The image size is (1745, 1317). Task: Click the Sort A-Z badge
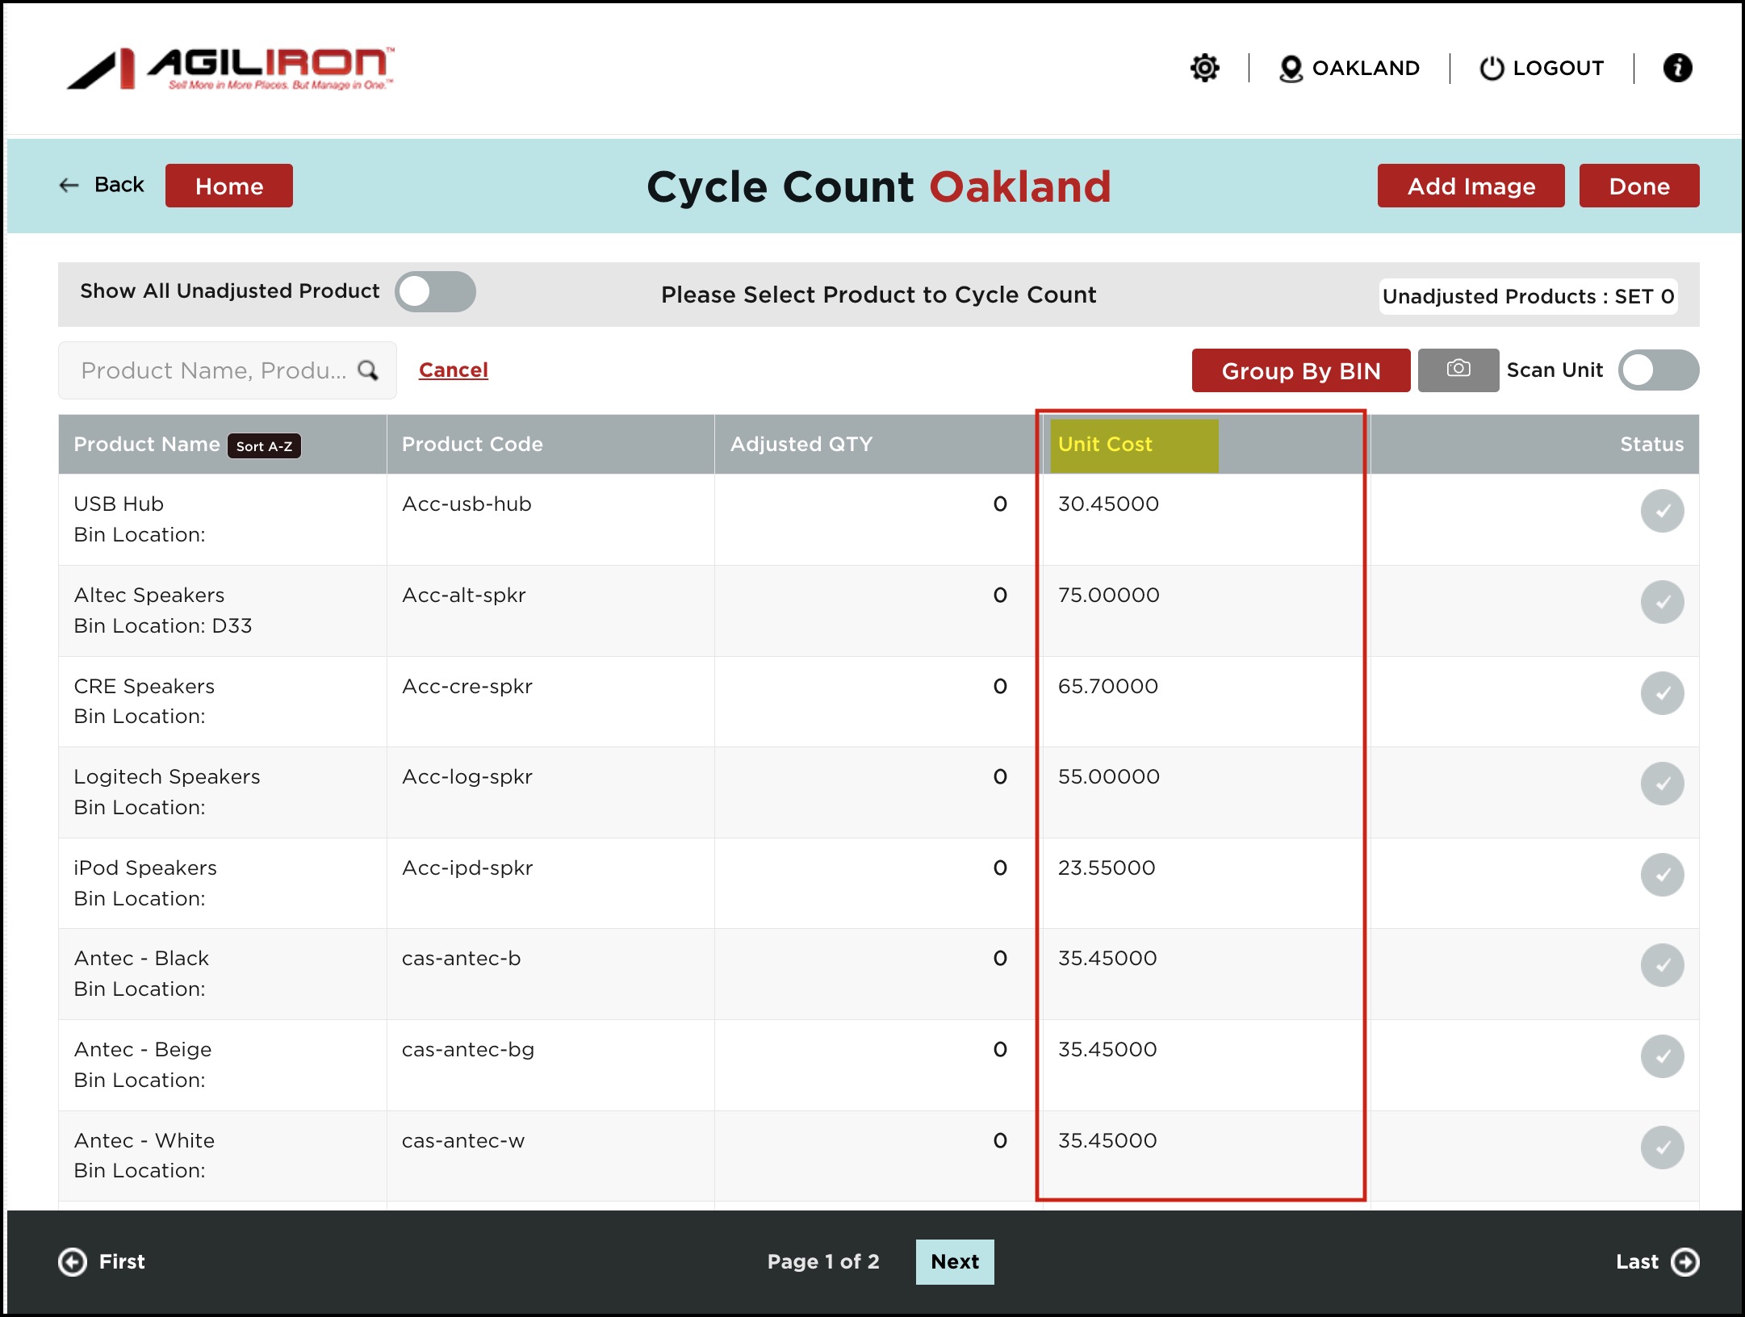[264, 446]
